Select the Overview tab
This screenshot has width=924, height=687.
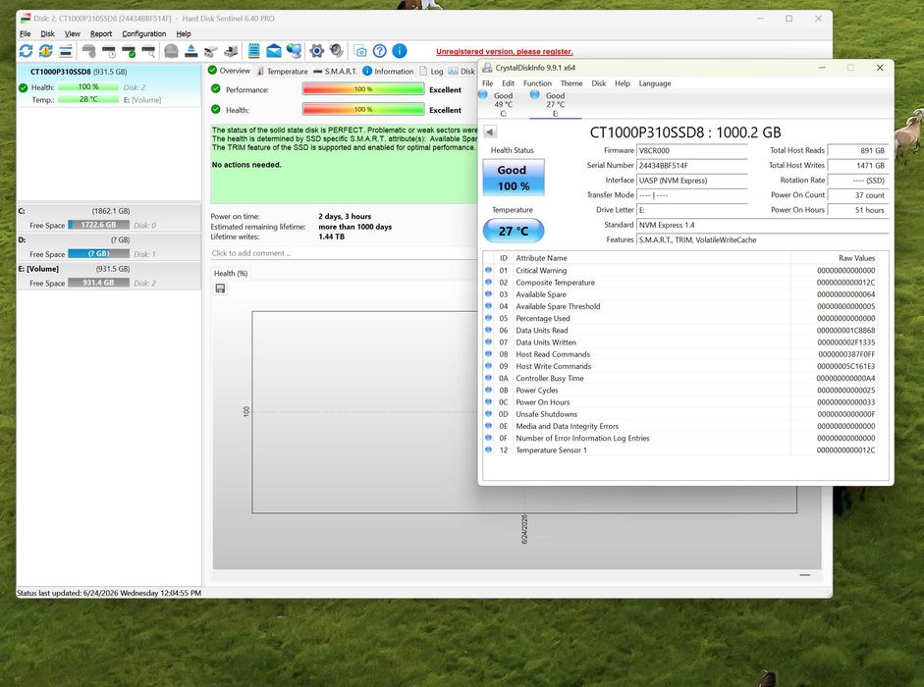(229, 71)
